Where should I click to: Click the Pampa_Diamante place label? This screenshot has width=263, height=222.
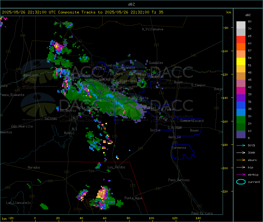(x=12, y=95)
